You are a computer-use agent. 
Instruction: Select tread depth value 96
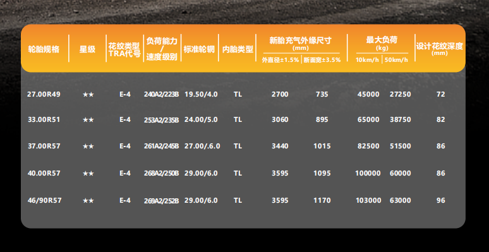(440, 200)
